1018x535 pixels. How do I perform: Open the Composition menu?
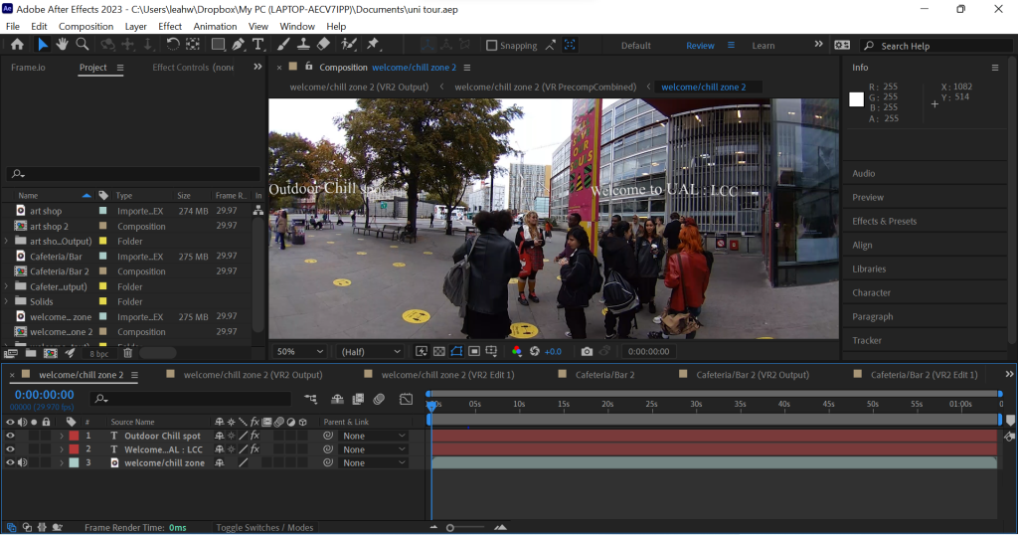[x=85, y=26]
